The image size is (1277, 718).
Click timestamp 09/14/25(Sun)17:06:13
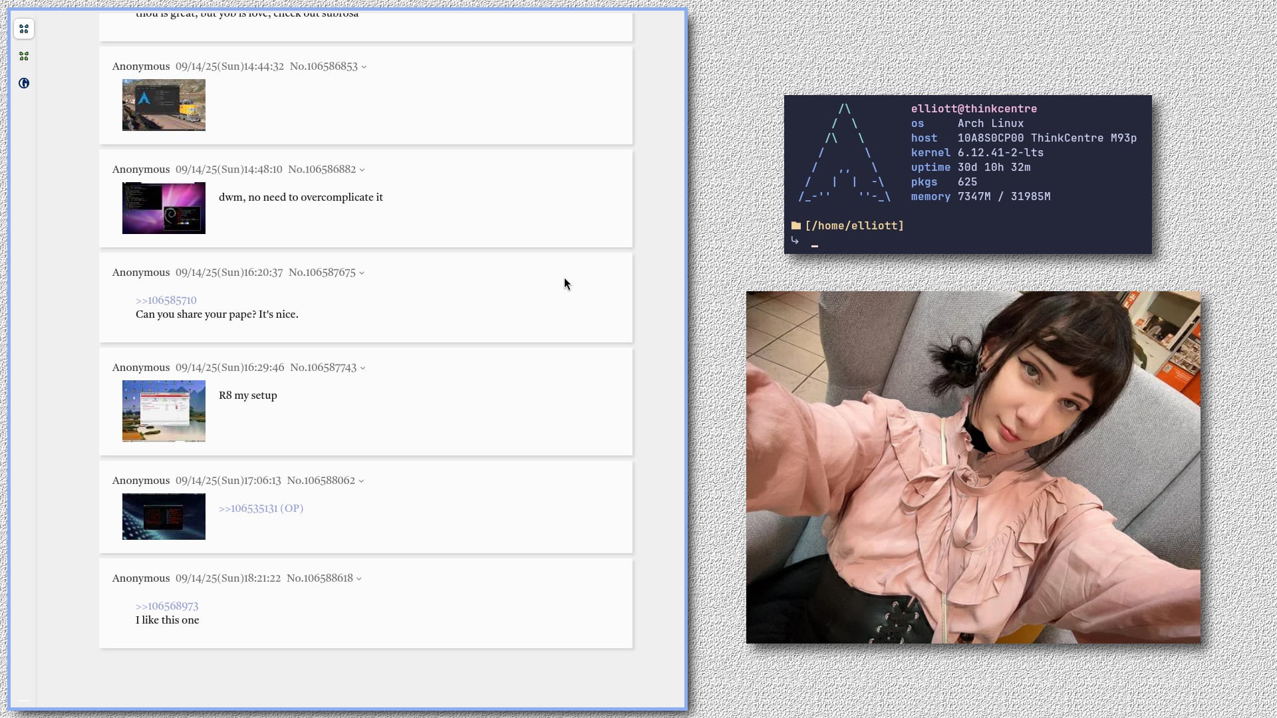(228, 481)
